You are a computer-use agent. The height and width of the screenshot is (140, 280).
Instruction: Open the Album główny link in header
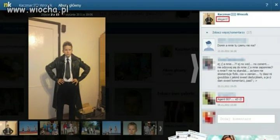click(x=70, y=5)
